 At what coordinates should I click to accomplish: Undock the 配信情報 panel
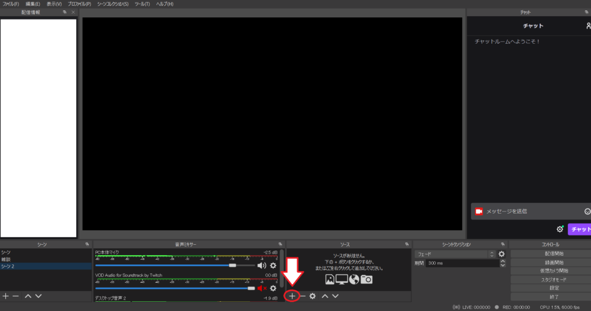point(65,13)
